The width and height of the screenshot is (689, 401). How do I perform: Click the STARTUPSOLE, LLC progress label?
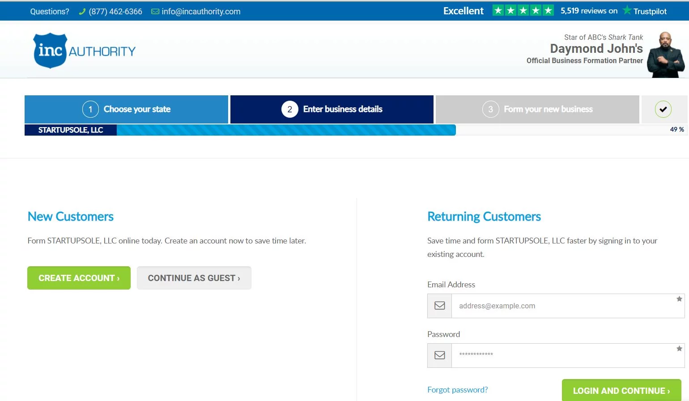(71, 130)
